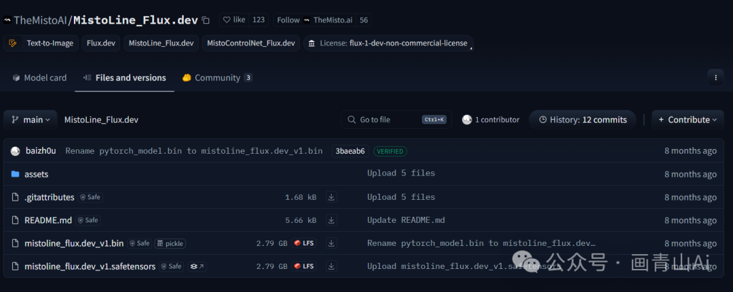This screenshot has width=733, height=292.
Task: Click the README.md file icon
Action: click(x=16, y=220)
